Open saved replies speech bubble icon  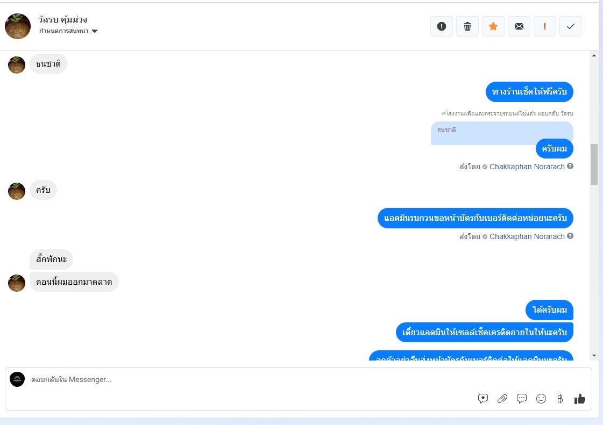click(521, 399)
